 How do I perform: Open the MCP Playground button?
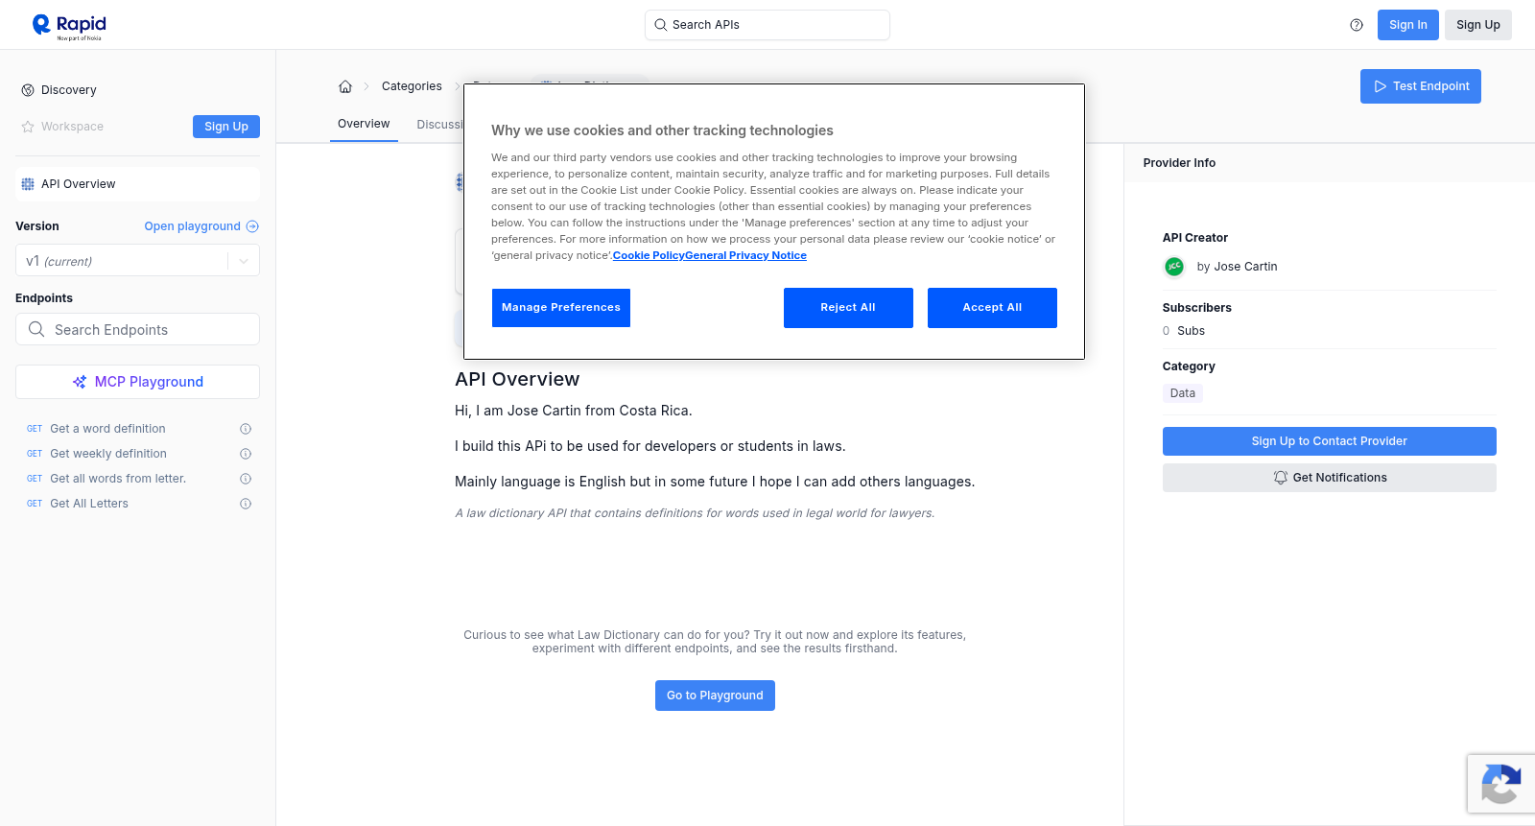click(137, 382)
